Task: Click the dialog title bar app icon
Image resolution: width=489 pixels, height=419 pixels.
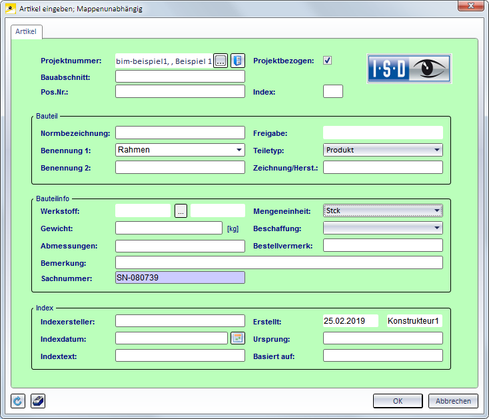Action: (10, 9)
